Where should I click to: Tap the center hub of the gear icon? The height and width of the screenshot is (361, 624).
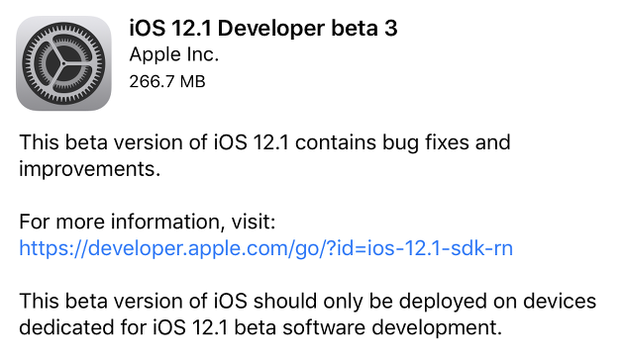pyautogui.click(x=63, y=63)
